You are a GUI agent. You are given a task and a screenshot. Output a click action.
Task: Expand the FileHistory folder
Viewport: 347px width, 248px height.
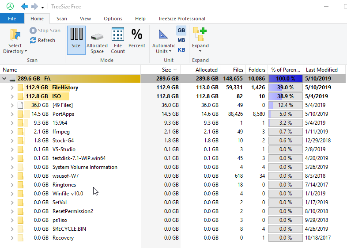point(12,88)
